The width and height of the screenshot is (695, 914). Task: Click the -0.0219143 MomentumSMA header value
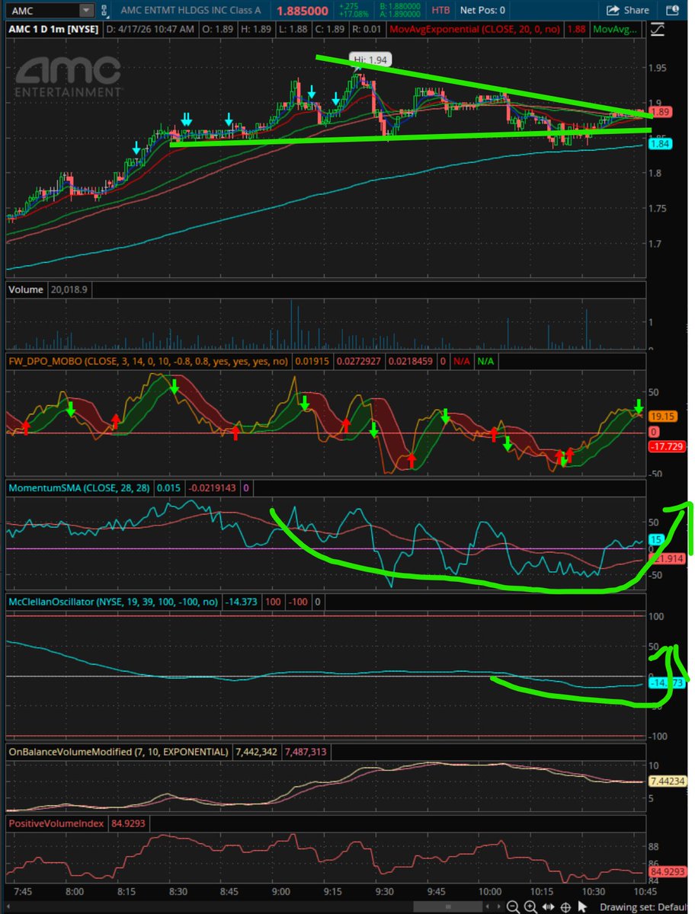coord(212,487)
